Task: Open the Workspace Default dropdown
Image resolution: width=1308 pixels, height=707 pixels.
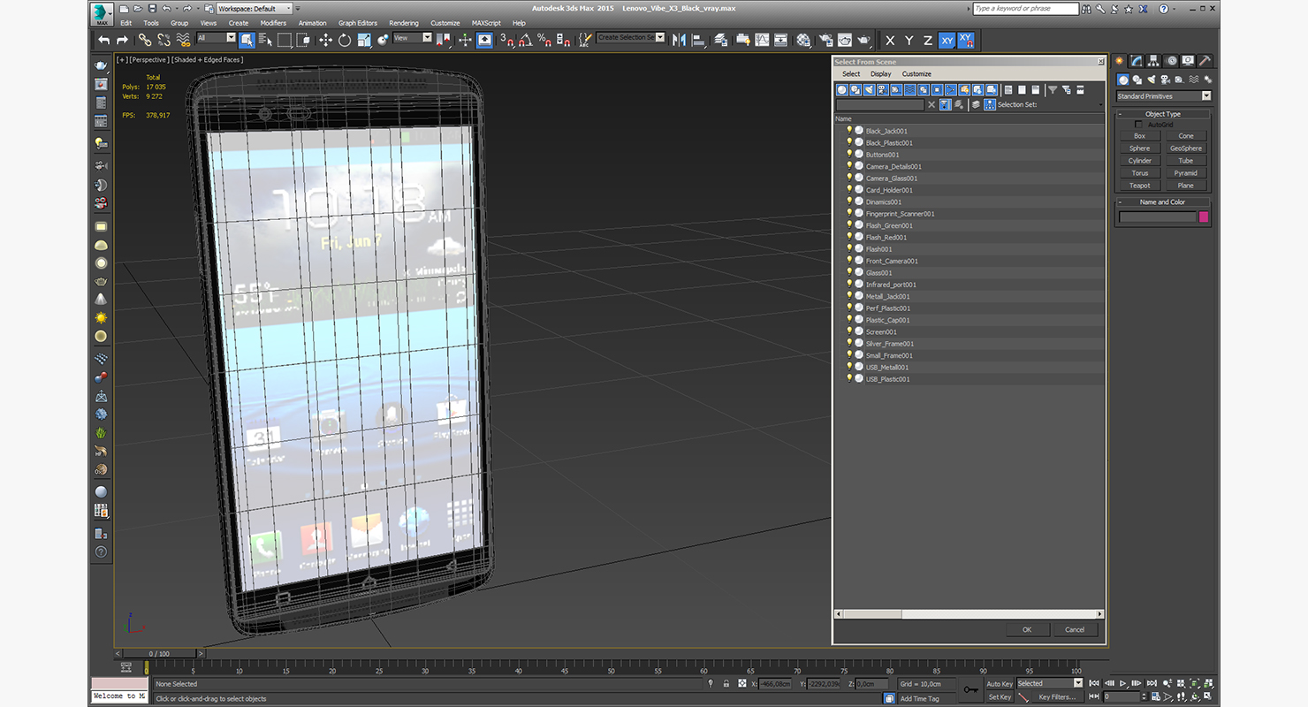Action: pos(254,8)
